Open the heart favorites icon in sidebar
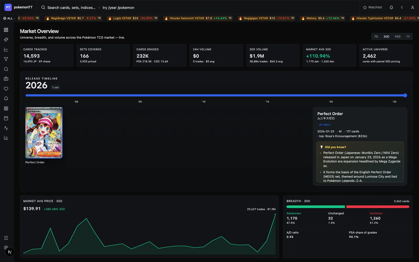 tap(6, 89)
